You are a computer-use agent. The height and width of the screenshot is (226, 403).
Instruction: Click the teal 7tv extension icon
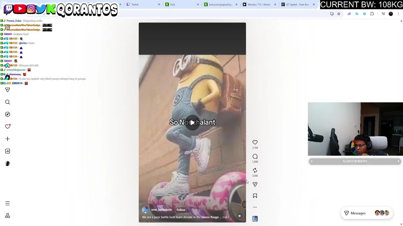click(x=357, y=14)
